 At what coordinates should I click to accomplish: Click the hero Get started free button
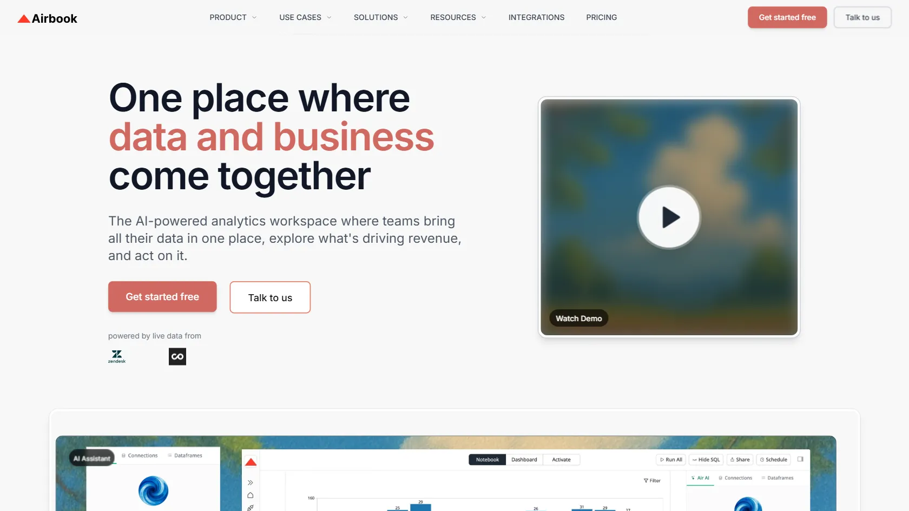162,297
